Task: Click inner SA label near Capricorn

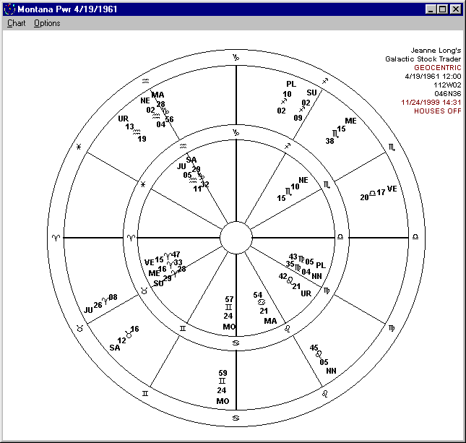Action: (191, 160)
